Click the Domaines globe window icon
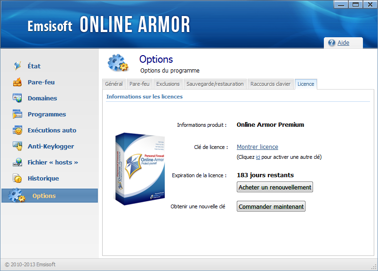Image resolution: width=378 pixels, height=271 pixels. [17, 98]
